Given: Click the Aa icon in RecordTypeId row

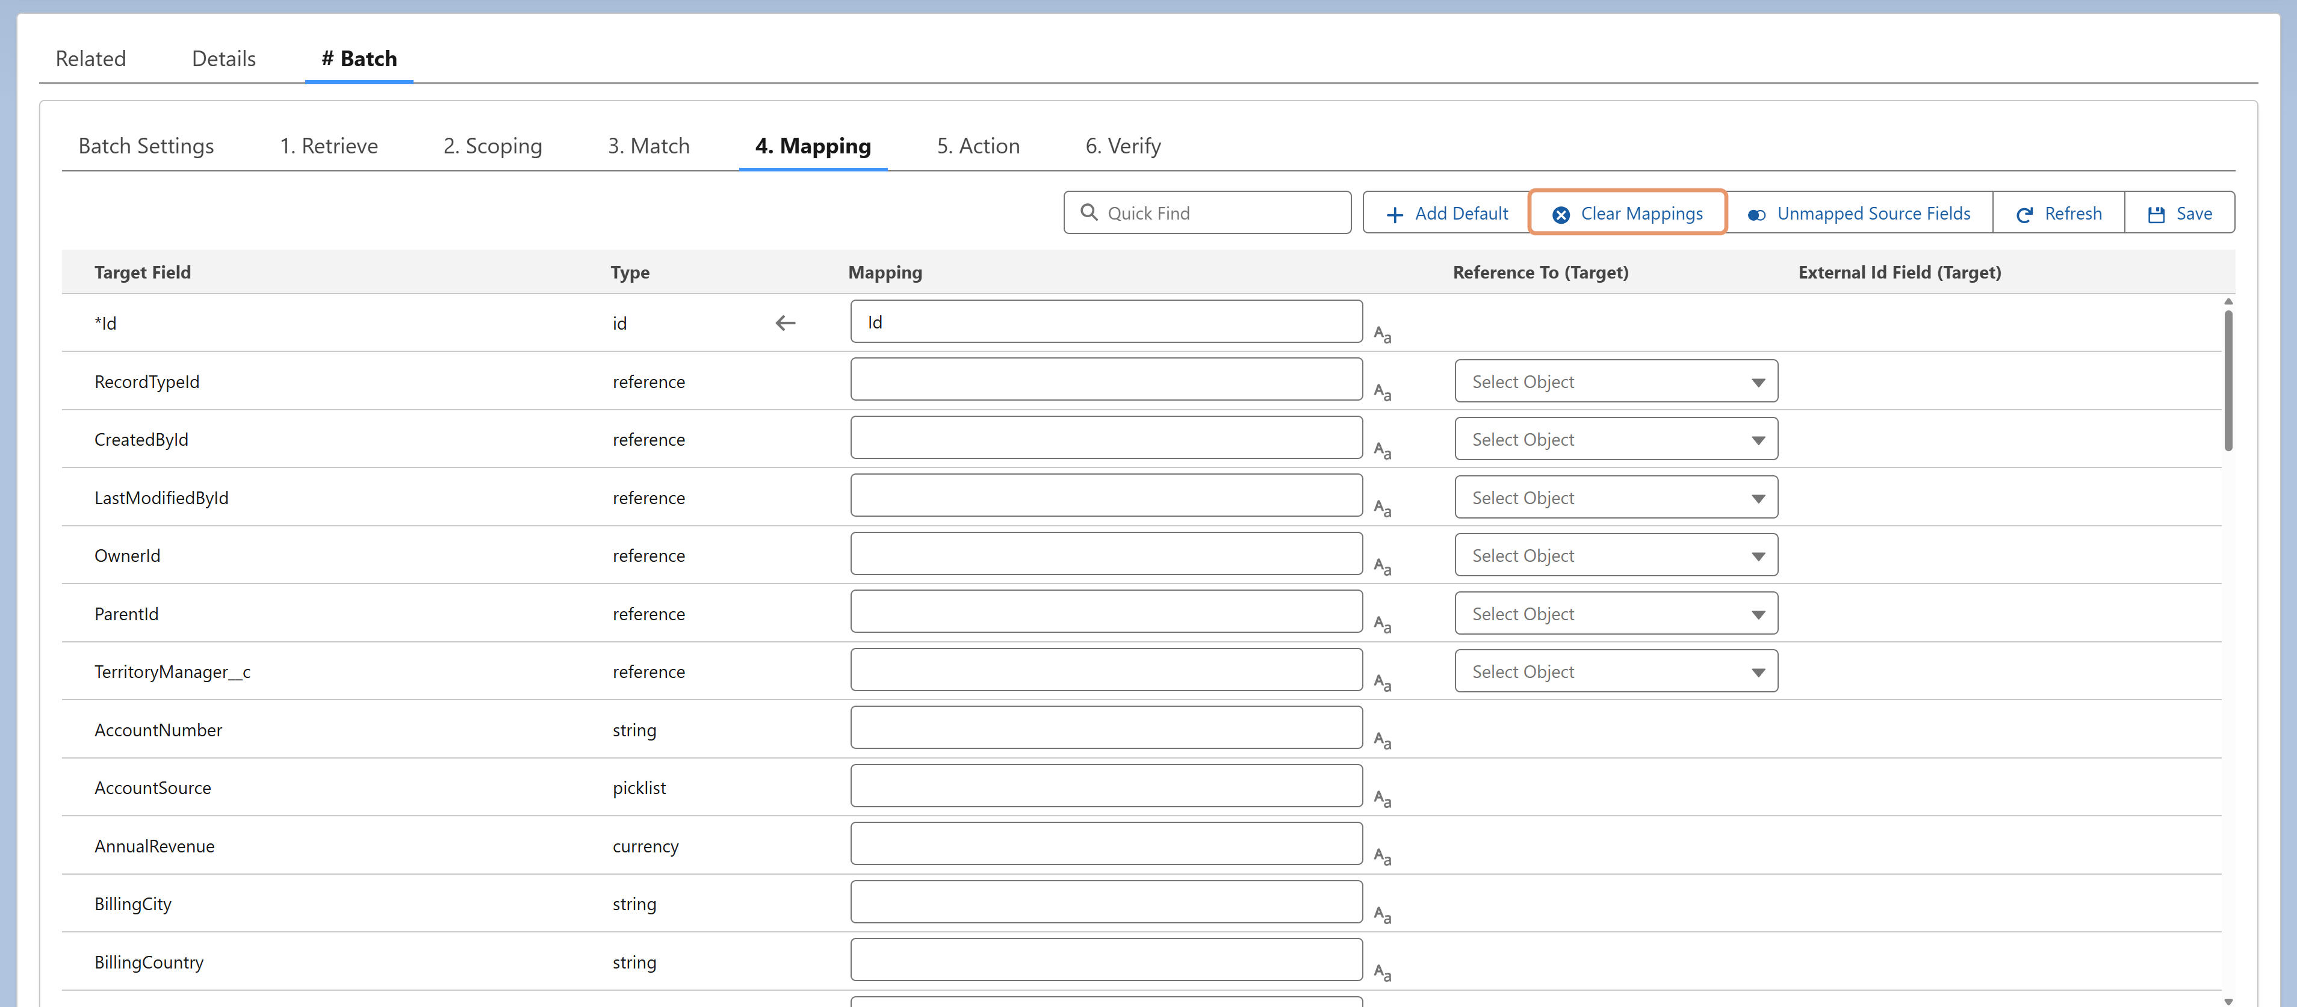Looking at the screenshot, I should coord(1382,392).
